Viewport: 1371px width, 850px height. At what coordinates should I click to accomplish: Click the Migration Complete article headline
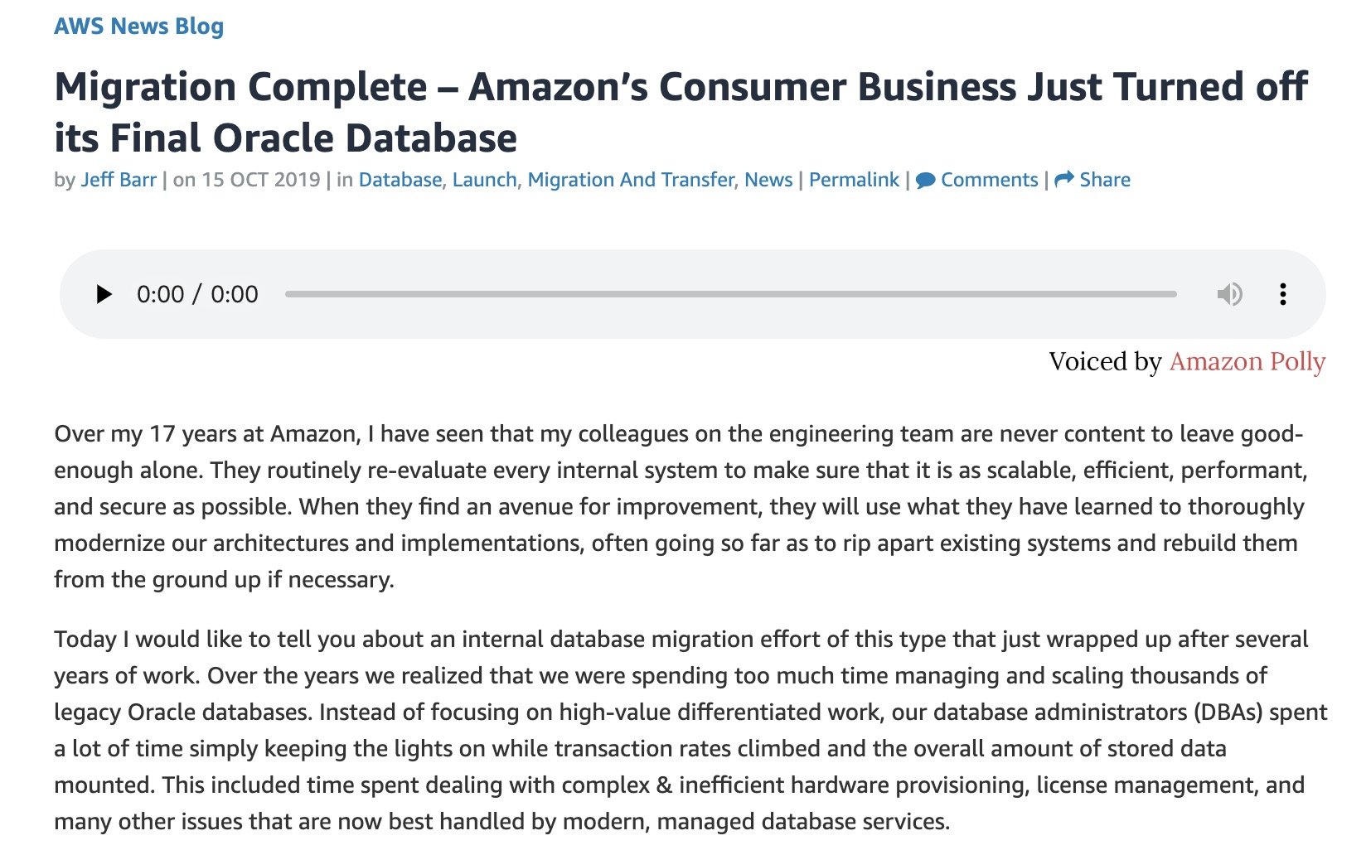point(681,112)
